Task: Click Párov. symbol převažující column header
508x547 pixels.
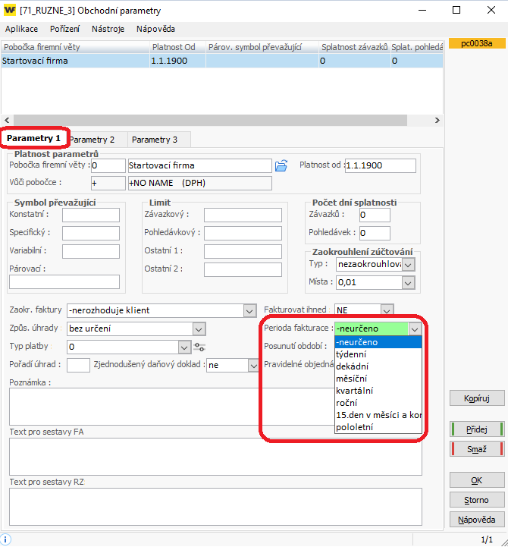Action: pyautogui.click(x=262, y=47)
